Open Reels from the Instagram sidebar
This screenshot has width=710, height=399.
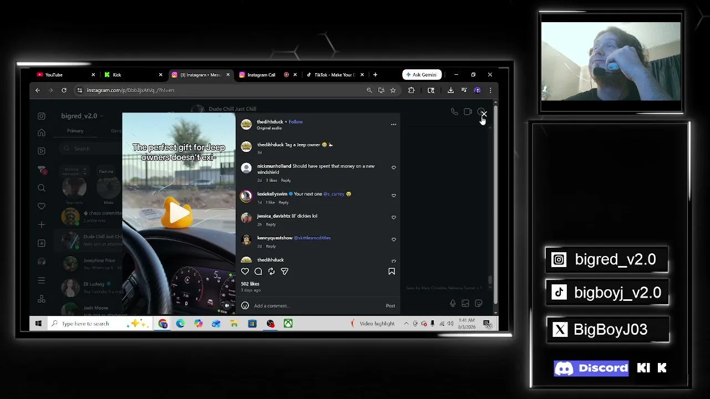pyautogui.click(x=42, y=151)
